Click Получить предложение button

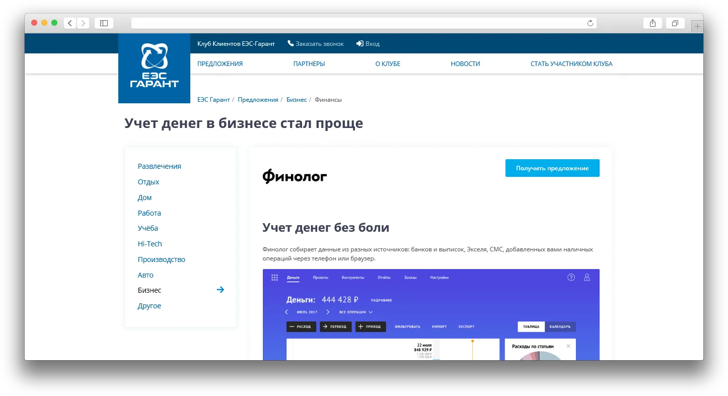point(552,168)
